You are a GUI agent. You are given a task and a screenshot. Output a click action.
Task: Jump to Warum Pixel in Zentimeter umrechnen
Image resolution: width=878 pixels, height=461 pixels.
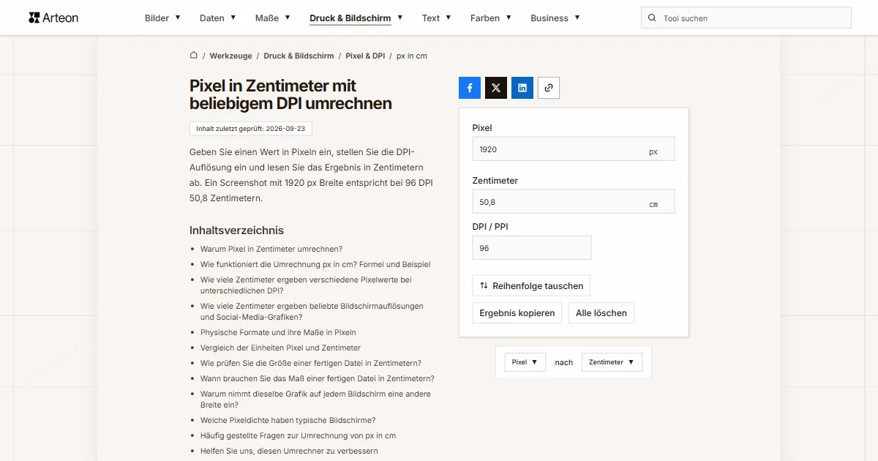click(x=271, y=249)
